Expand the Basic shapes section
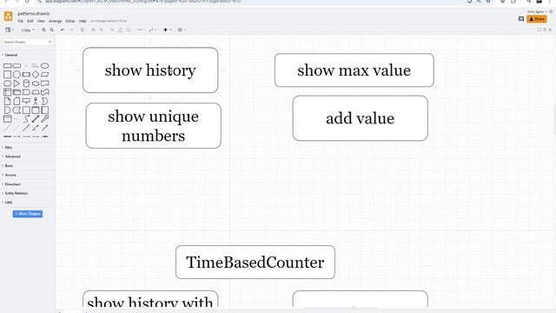Screen dimensions: 556x313 click(8, 166)
